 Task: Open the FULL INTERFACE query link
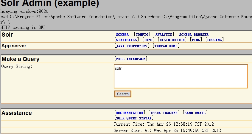click(130, 59)
